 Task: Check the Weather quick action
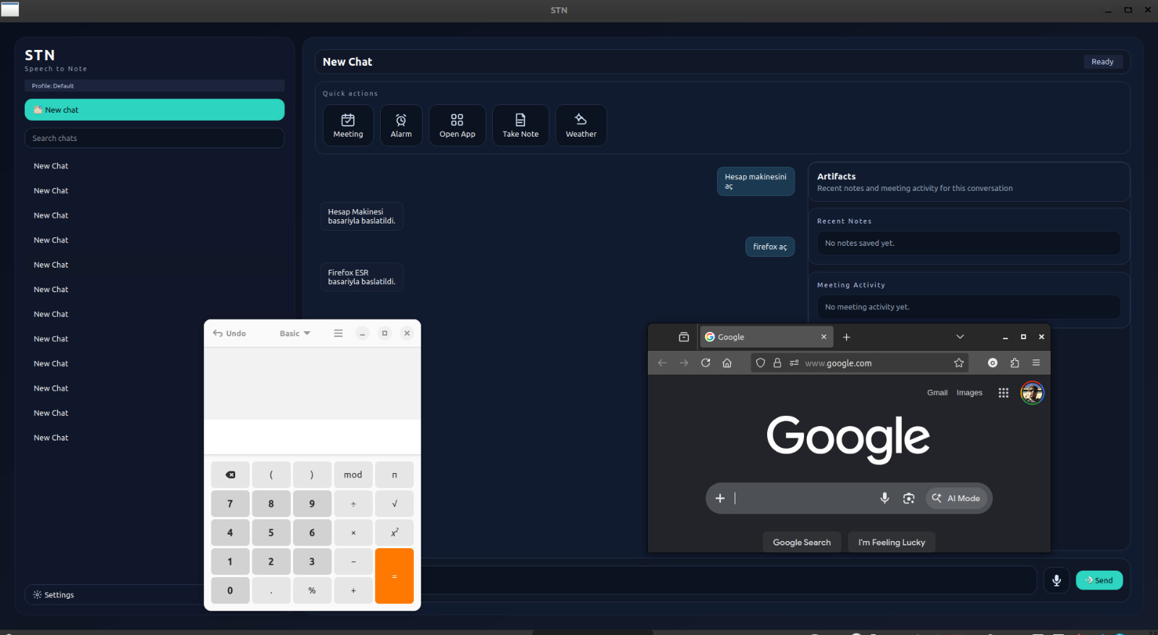coord(581,125)
